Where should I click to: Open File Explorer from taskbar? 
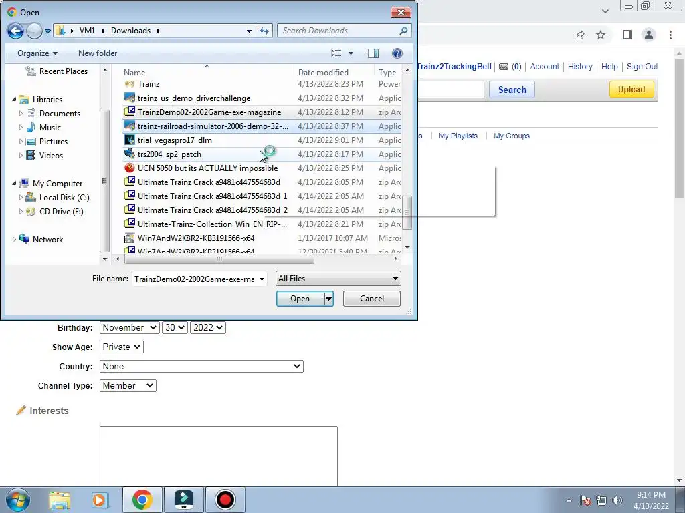(60, 500)
